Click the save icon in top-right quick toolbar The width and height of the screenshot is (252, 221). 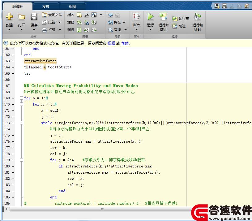pyautogui.click(x=224, y=6)
